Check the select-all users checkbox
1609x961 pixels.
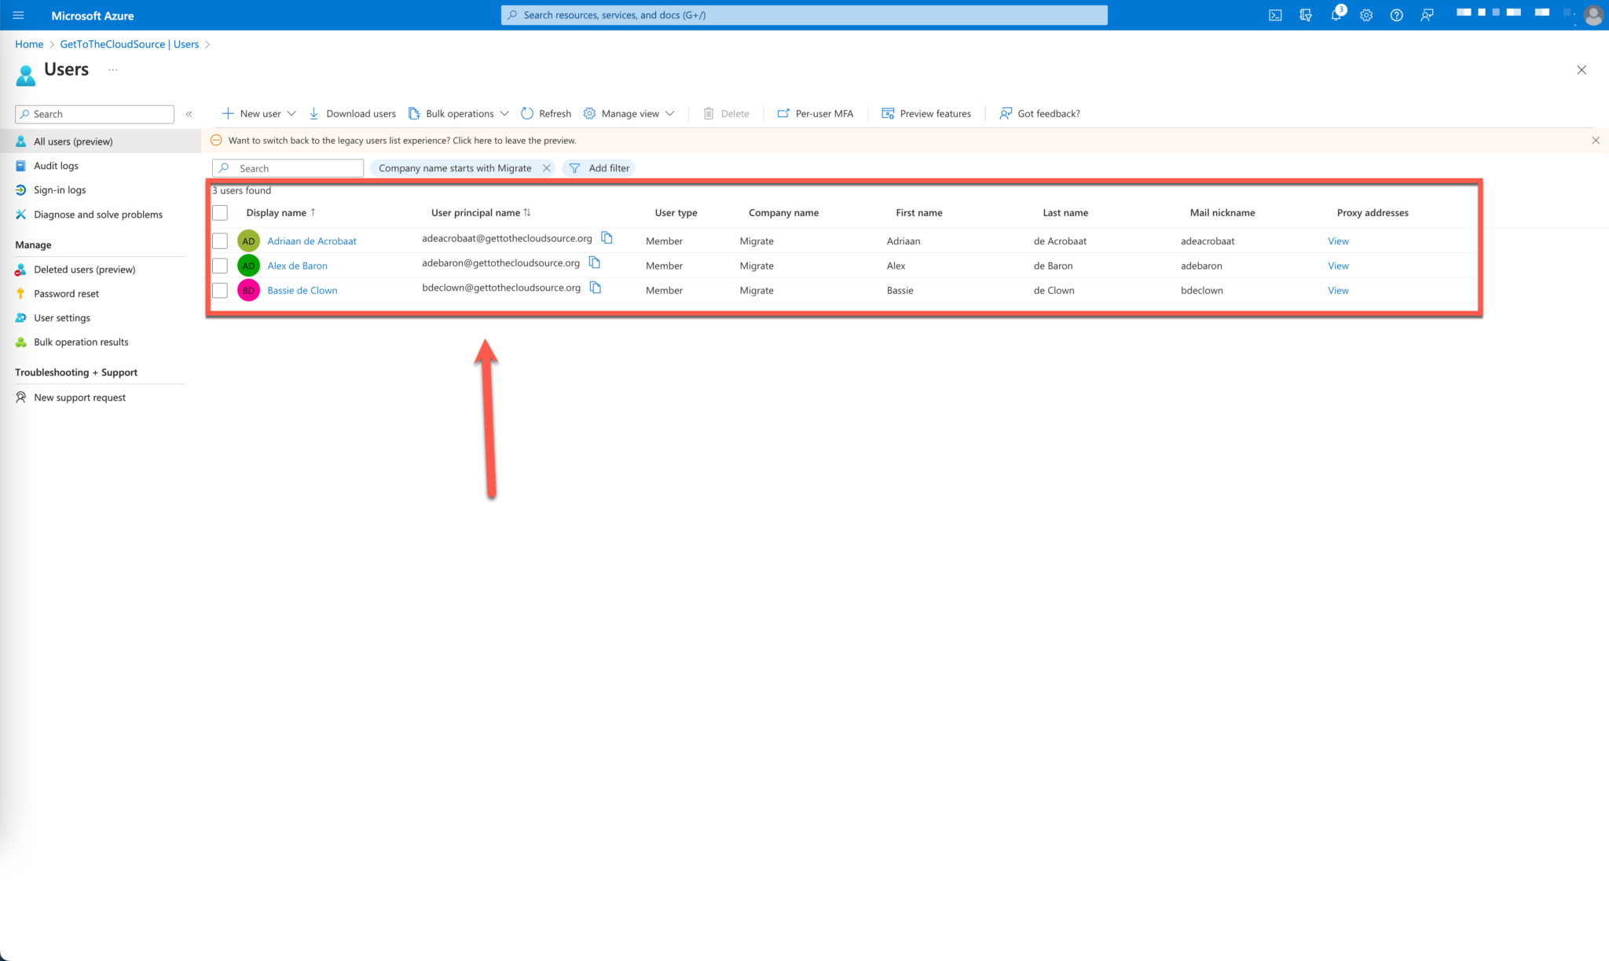point(219,212)
